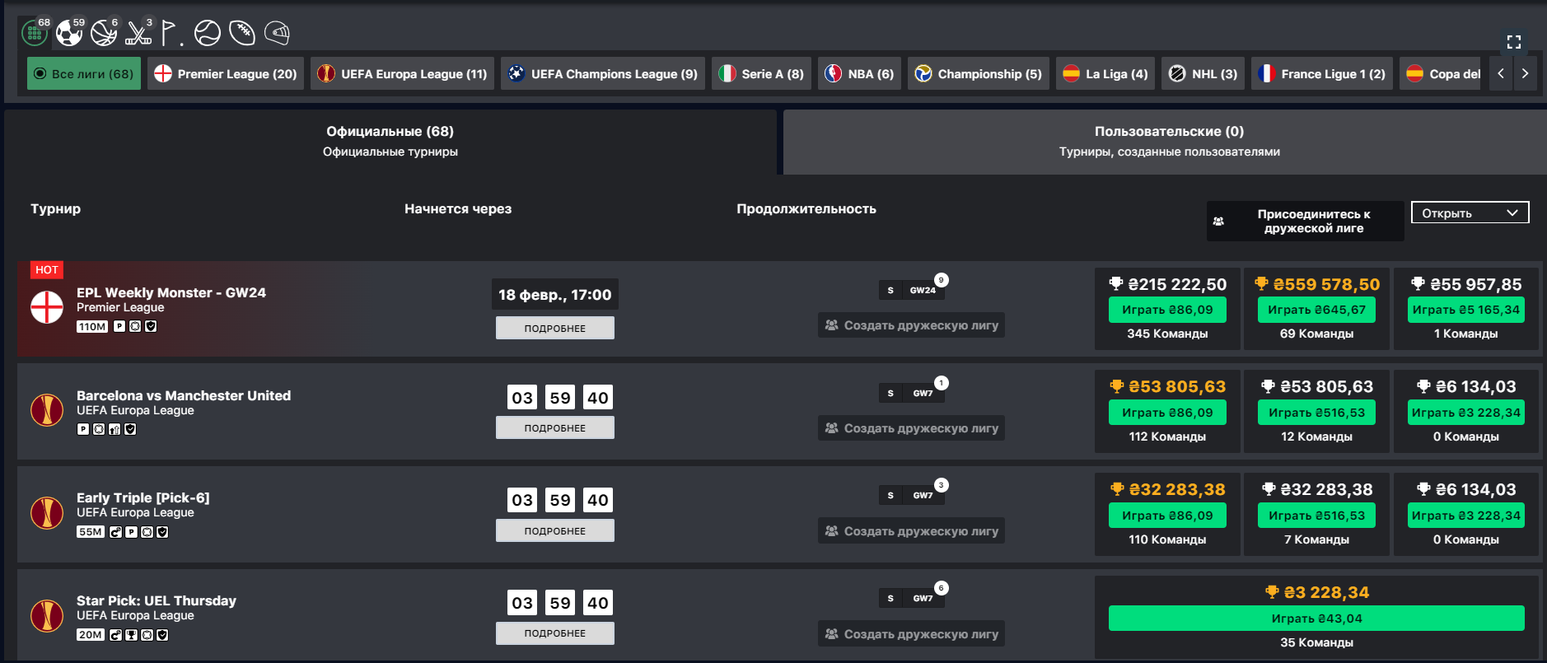The width and height of the screenshot is (1547, 663).
Task: Play EPL Weekly Monster for ₴86,09
Action: [1167, 310]
